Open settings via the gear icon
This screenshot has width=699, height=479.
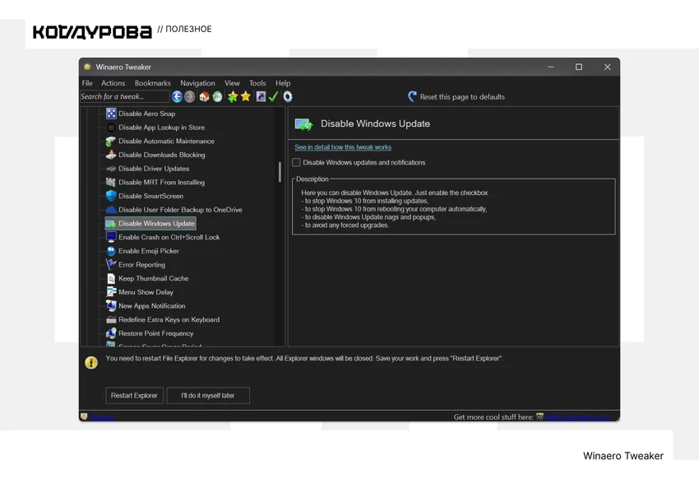tap(288, 96)
